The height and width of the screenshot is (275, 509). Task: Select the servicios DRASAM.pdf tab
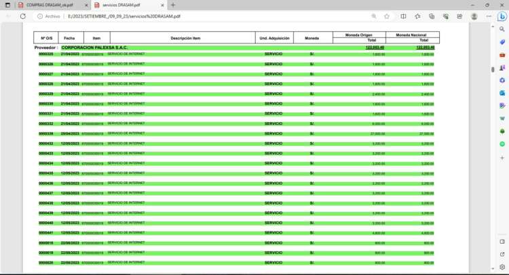click(x=122, y=5)
